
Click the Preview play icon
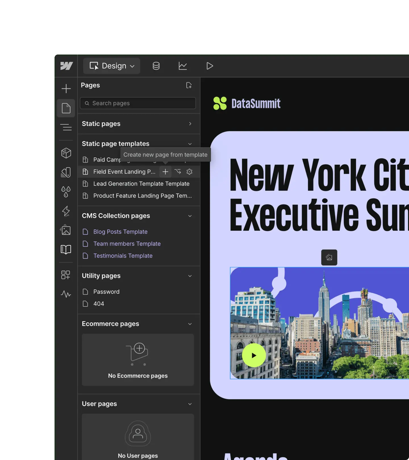pos(210,66)
